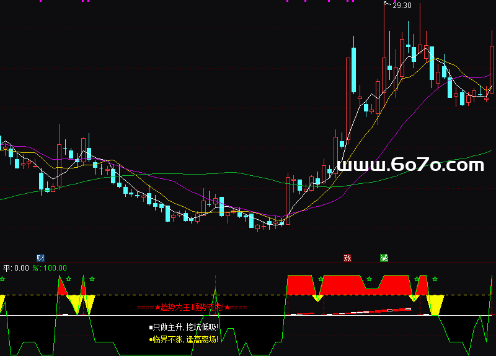Viewport: 496px width, 356px height.
Task: Select the small yellow triangle between red blocks
Action: tap(318, 298)
